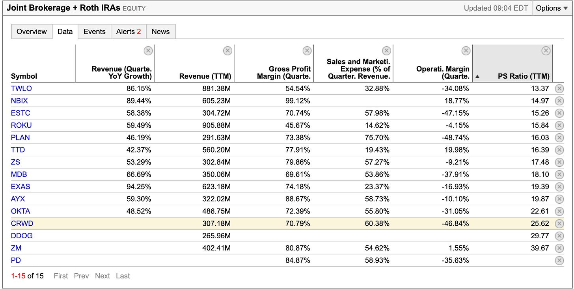This screenshot has height=289, width=574.
Task: Open the Events tab
Action: tap(95, 31)
